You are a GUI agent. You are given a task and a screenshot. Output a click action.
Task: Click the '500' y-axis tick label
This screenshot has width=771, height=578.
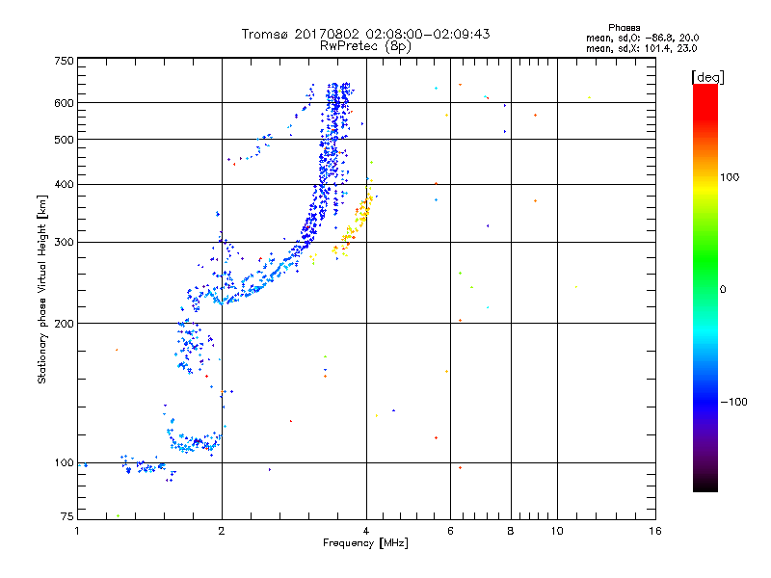pos(64,140)
